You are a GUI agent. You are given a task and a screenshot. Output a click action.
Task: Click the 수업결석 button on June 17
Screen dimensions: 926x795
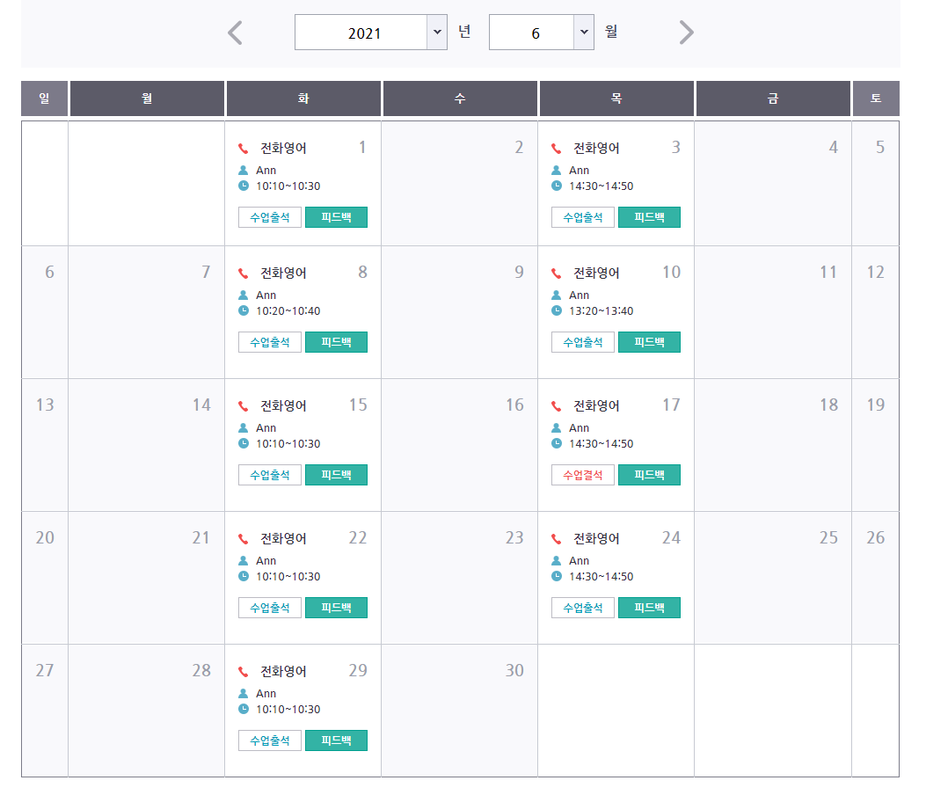(x=583, y=475)
